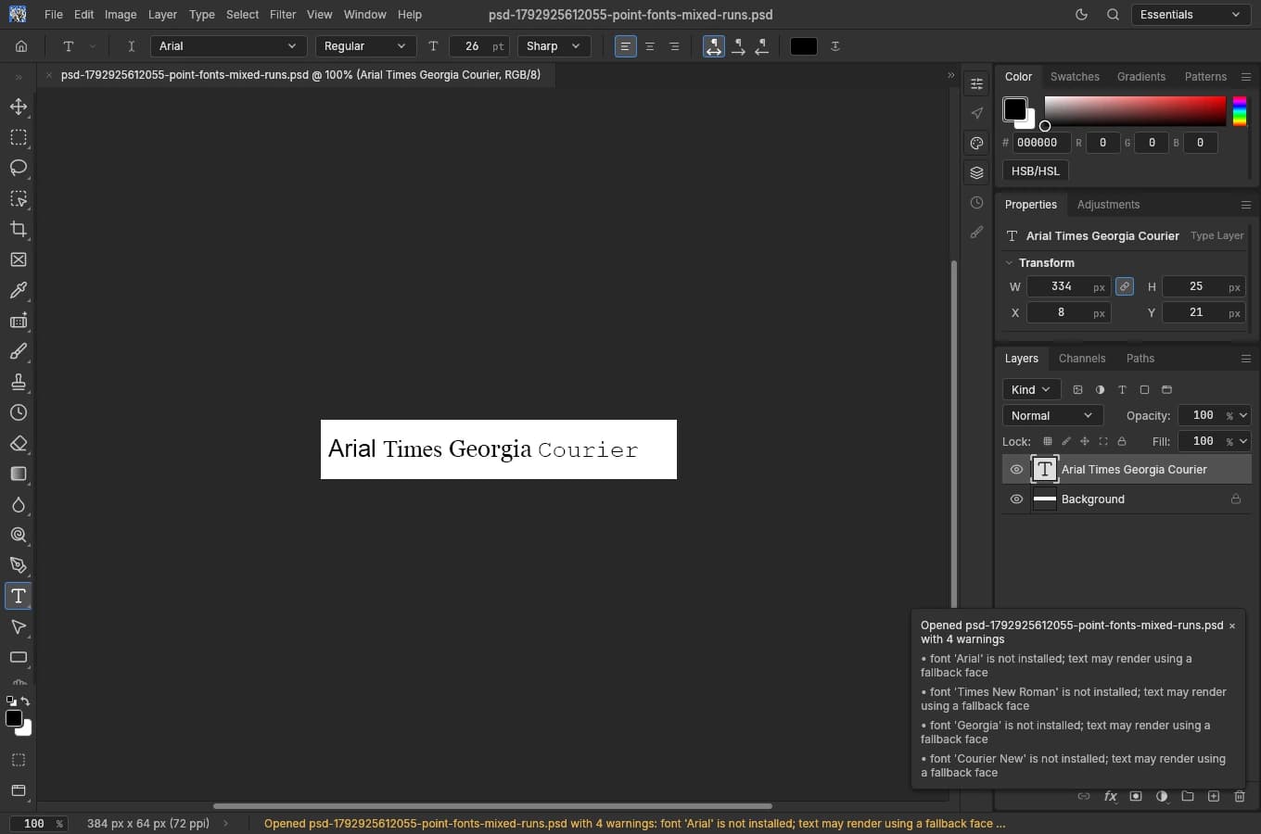Screen dimensions: 1261x834
Task: Select the Horizontal Type tool
Action: 19,596
